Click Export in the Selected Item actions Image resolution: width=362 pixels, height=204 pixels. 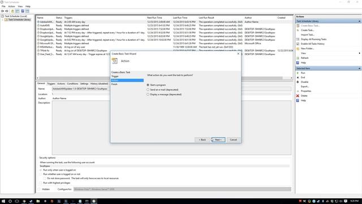point(305,87)
